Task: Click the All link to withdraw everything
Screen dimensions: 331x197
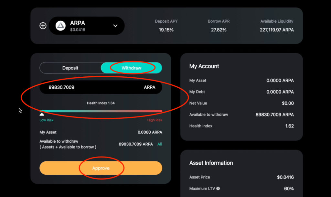Action: 160,144
